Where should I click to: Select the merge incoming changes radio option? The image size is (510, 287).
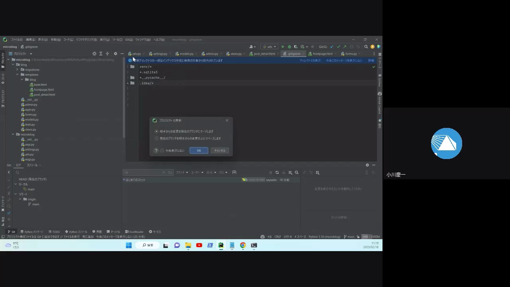point(157,131)
